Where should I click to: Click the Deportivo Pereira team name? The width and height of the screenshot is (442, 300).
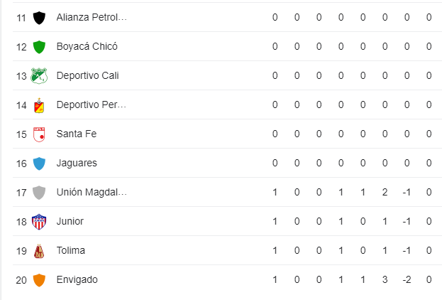pyautogui.click(x=92, y=105)
